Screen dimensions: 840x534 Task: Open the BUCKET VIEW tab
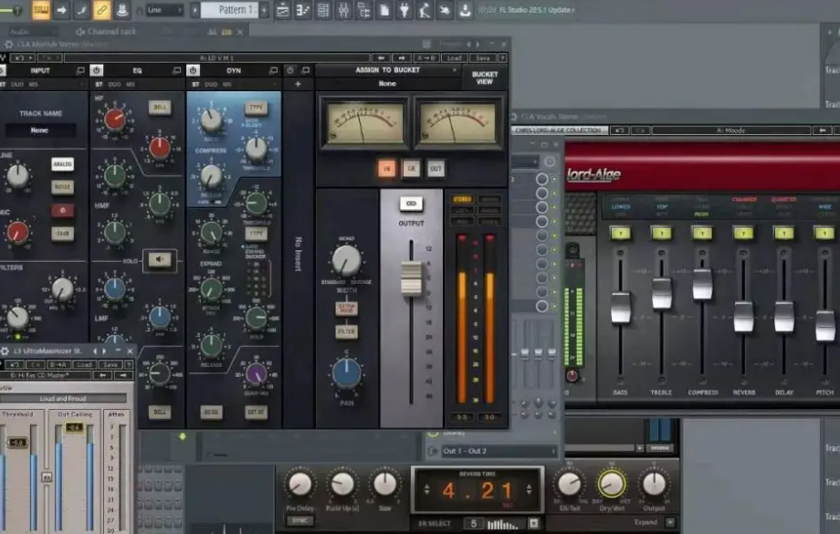pyautogui.click(x=484, y=79)
